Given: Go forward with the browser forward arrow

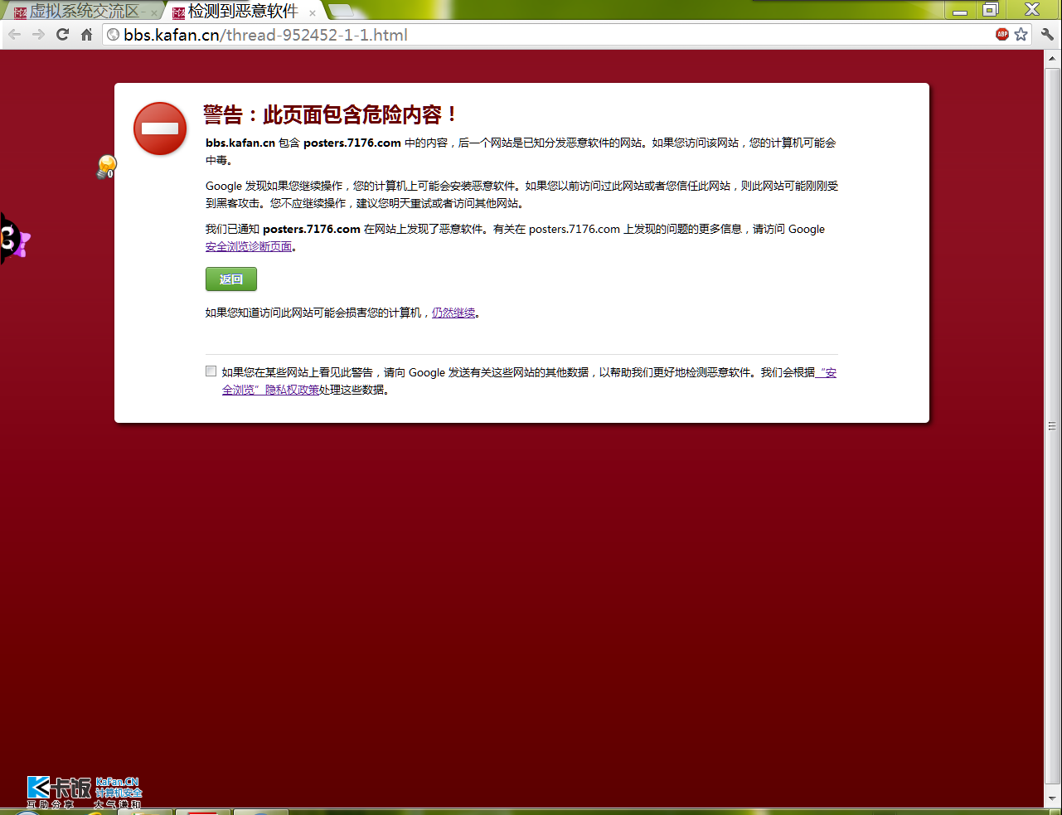Looking at the screenshot, I should pos(38,34).
